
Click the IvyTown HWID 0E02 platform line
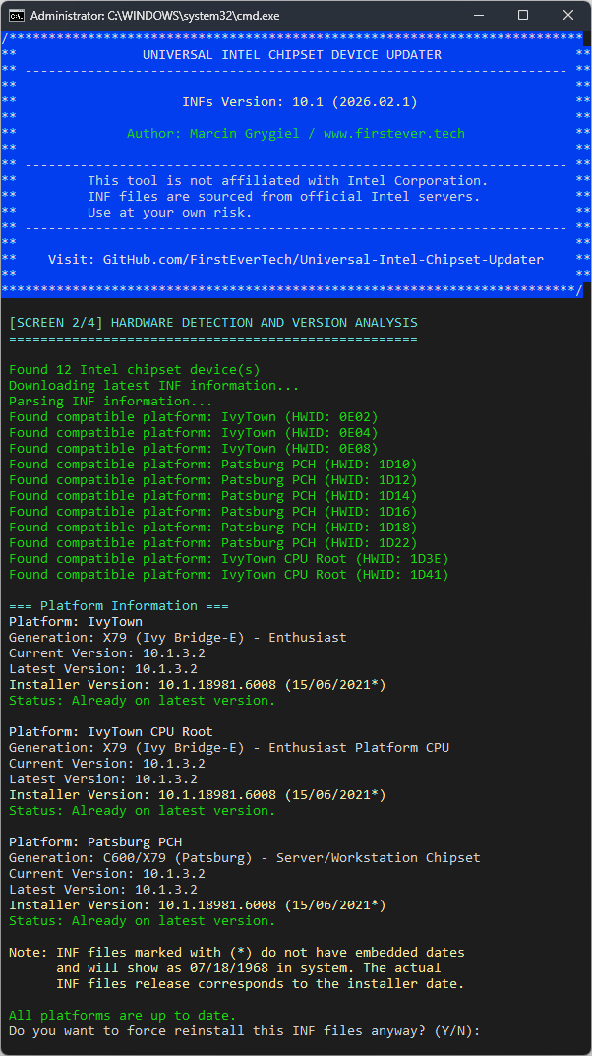[193, 416]
